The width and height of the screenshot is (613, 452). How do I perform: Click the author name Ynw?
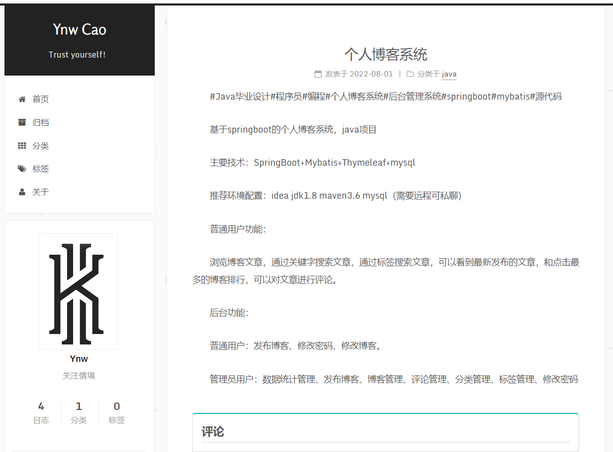point(79,358)
